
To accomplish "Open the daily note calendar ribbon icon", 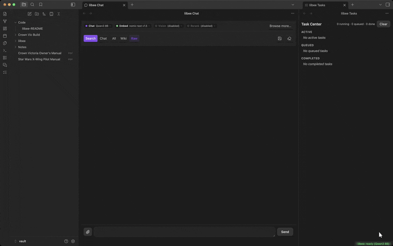I will [5, 35].
